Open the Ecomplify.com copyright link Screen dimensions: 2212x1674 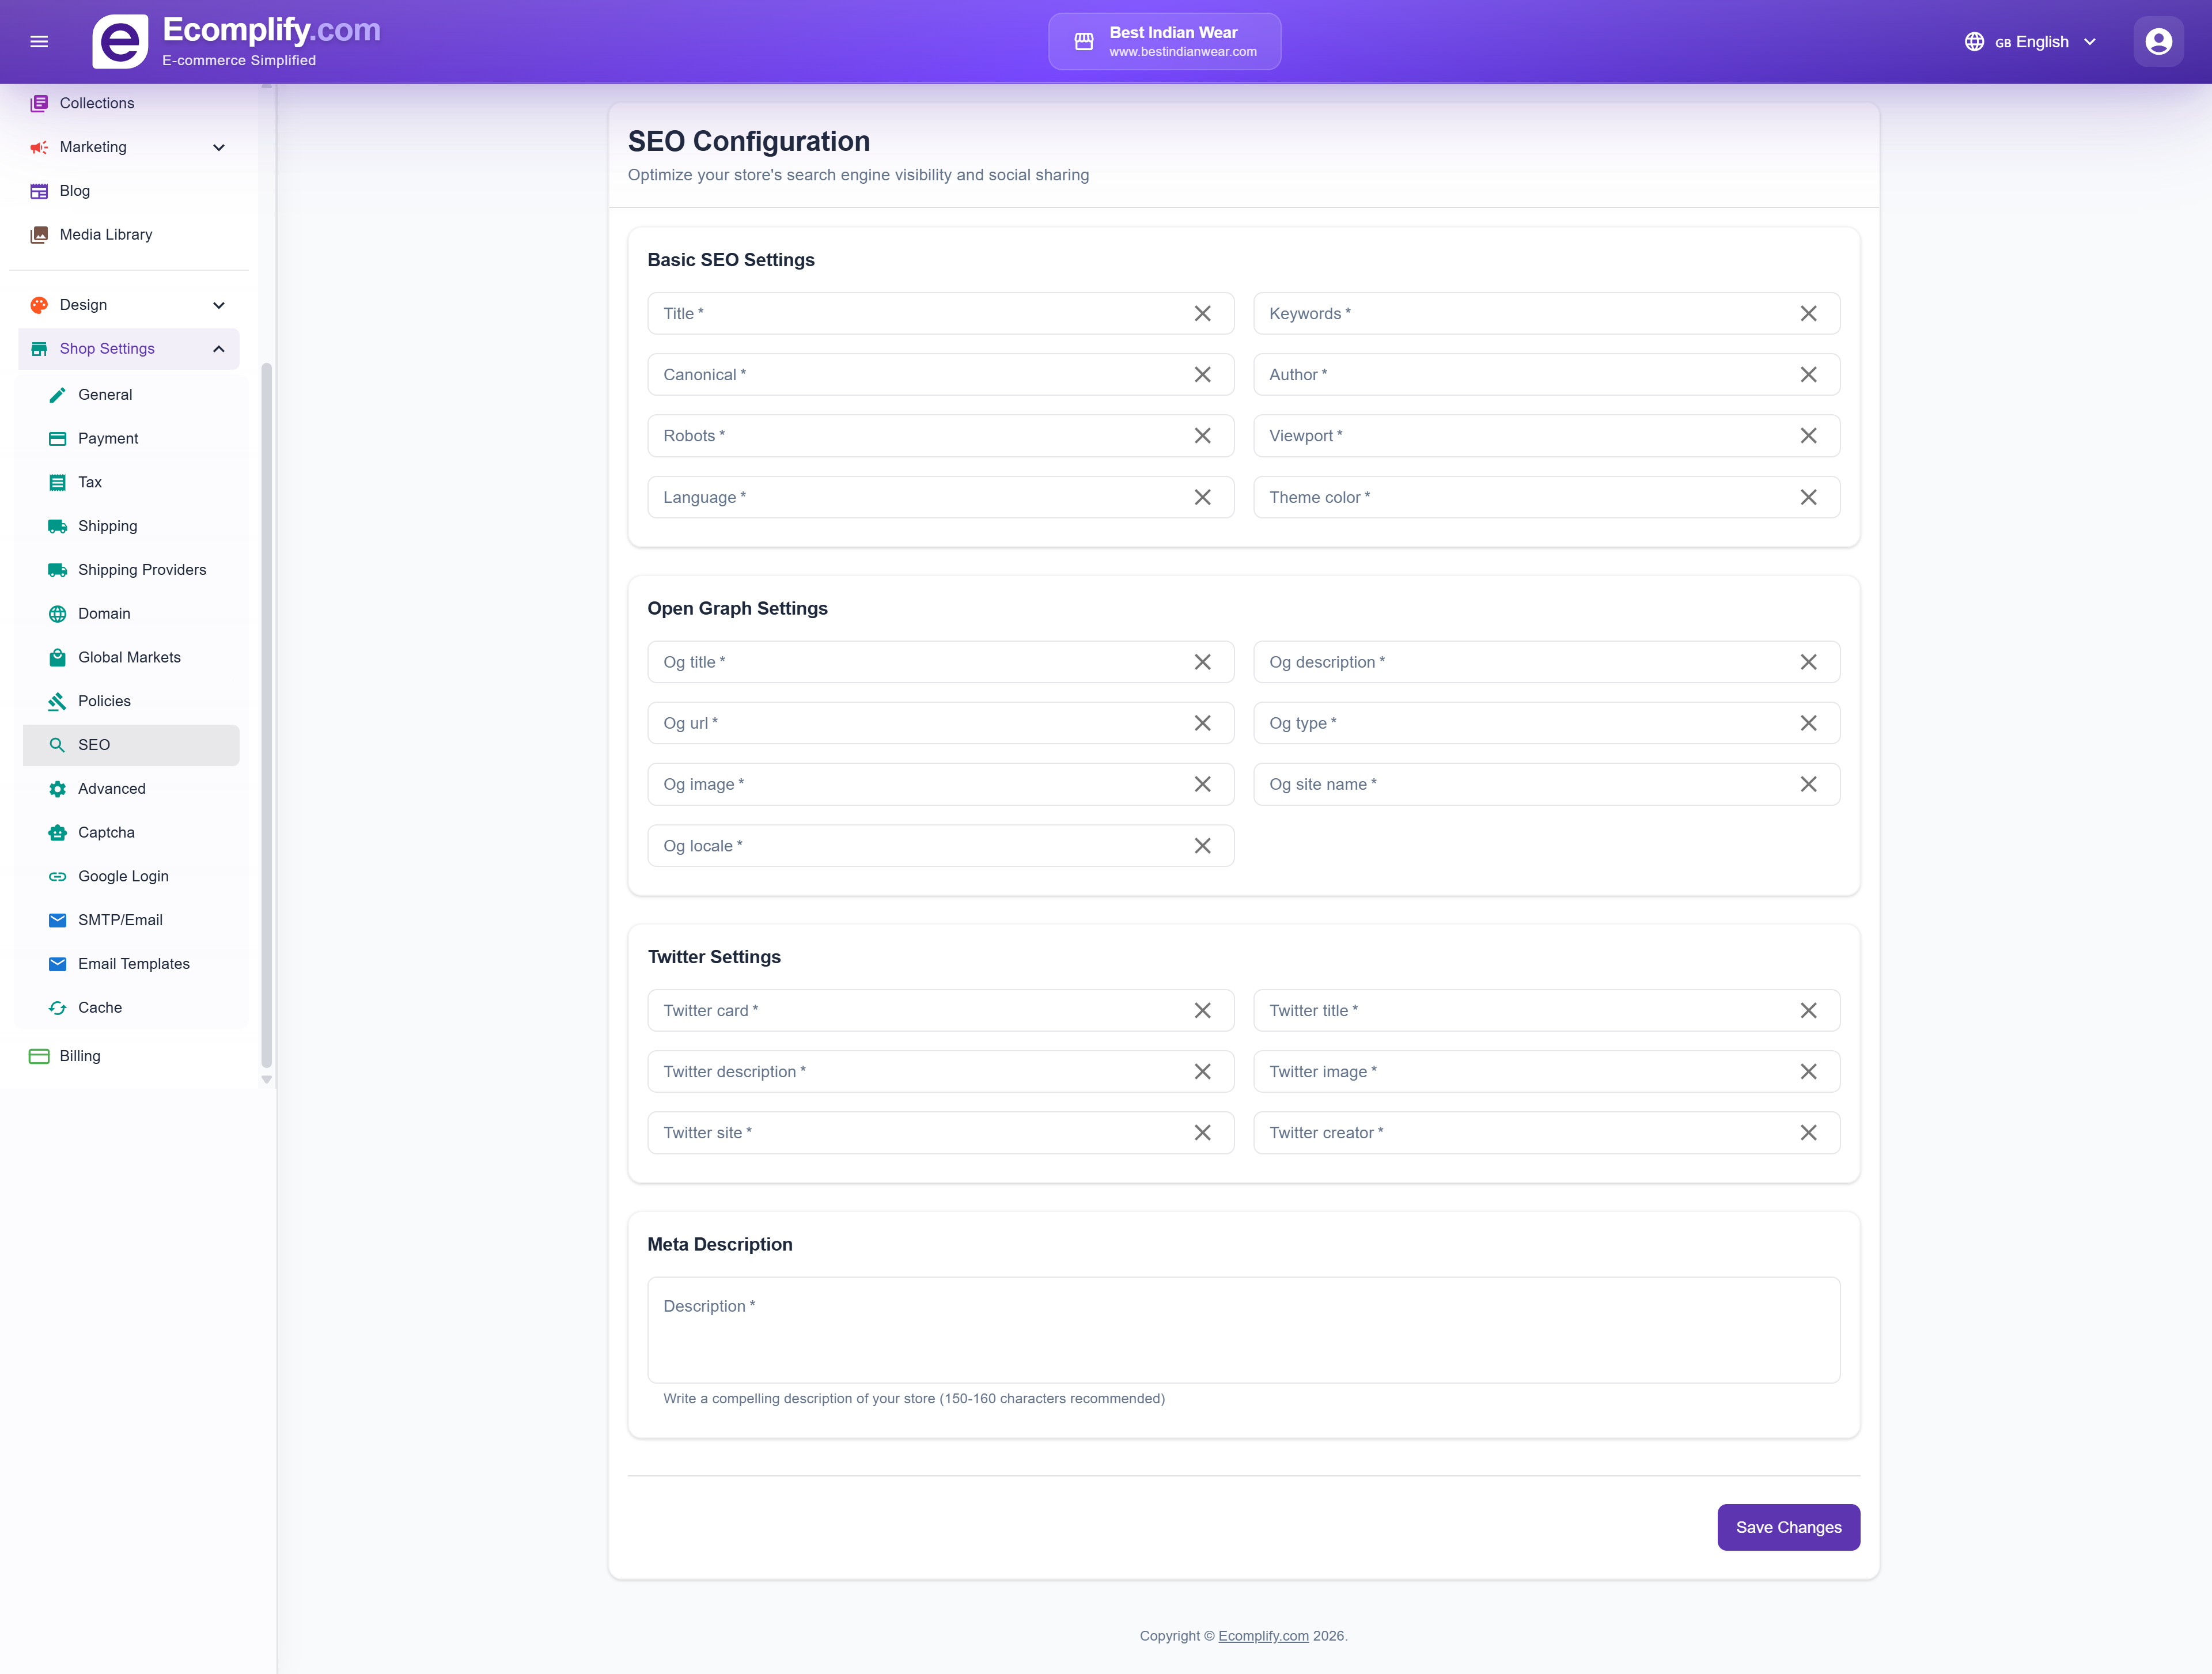click(x=1263, y=1636)
